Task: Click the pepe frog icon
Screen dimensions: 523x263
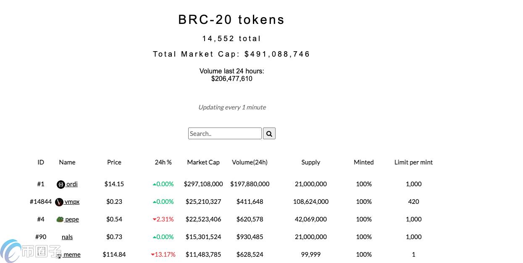Action: pos(60,219)
